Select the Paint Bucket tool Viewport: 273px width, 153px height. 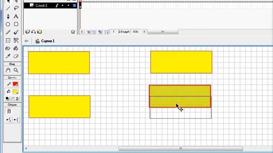(16, 48)
